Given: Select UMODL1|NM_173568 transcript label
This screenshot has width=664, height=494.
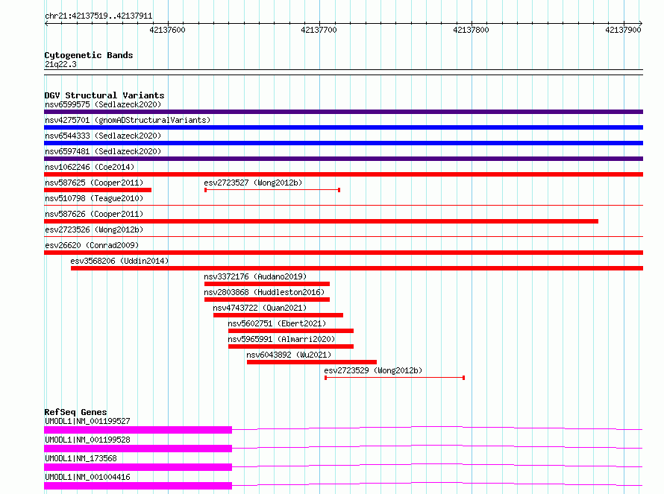Looking at the screenshot, I should click(x=81, y=458).
